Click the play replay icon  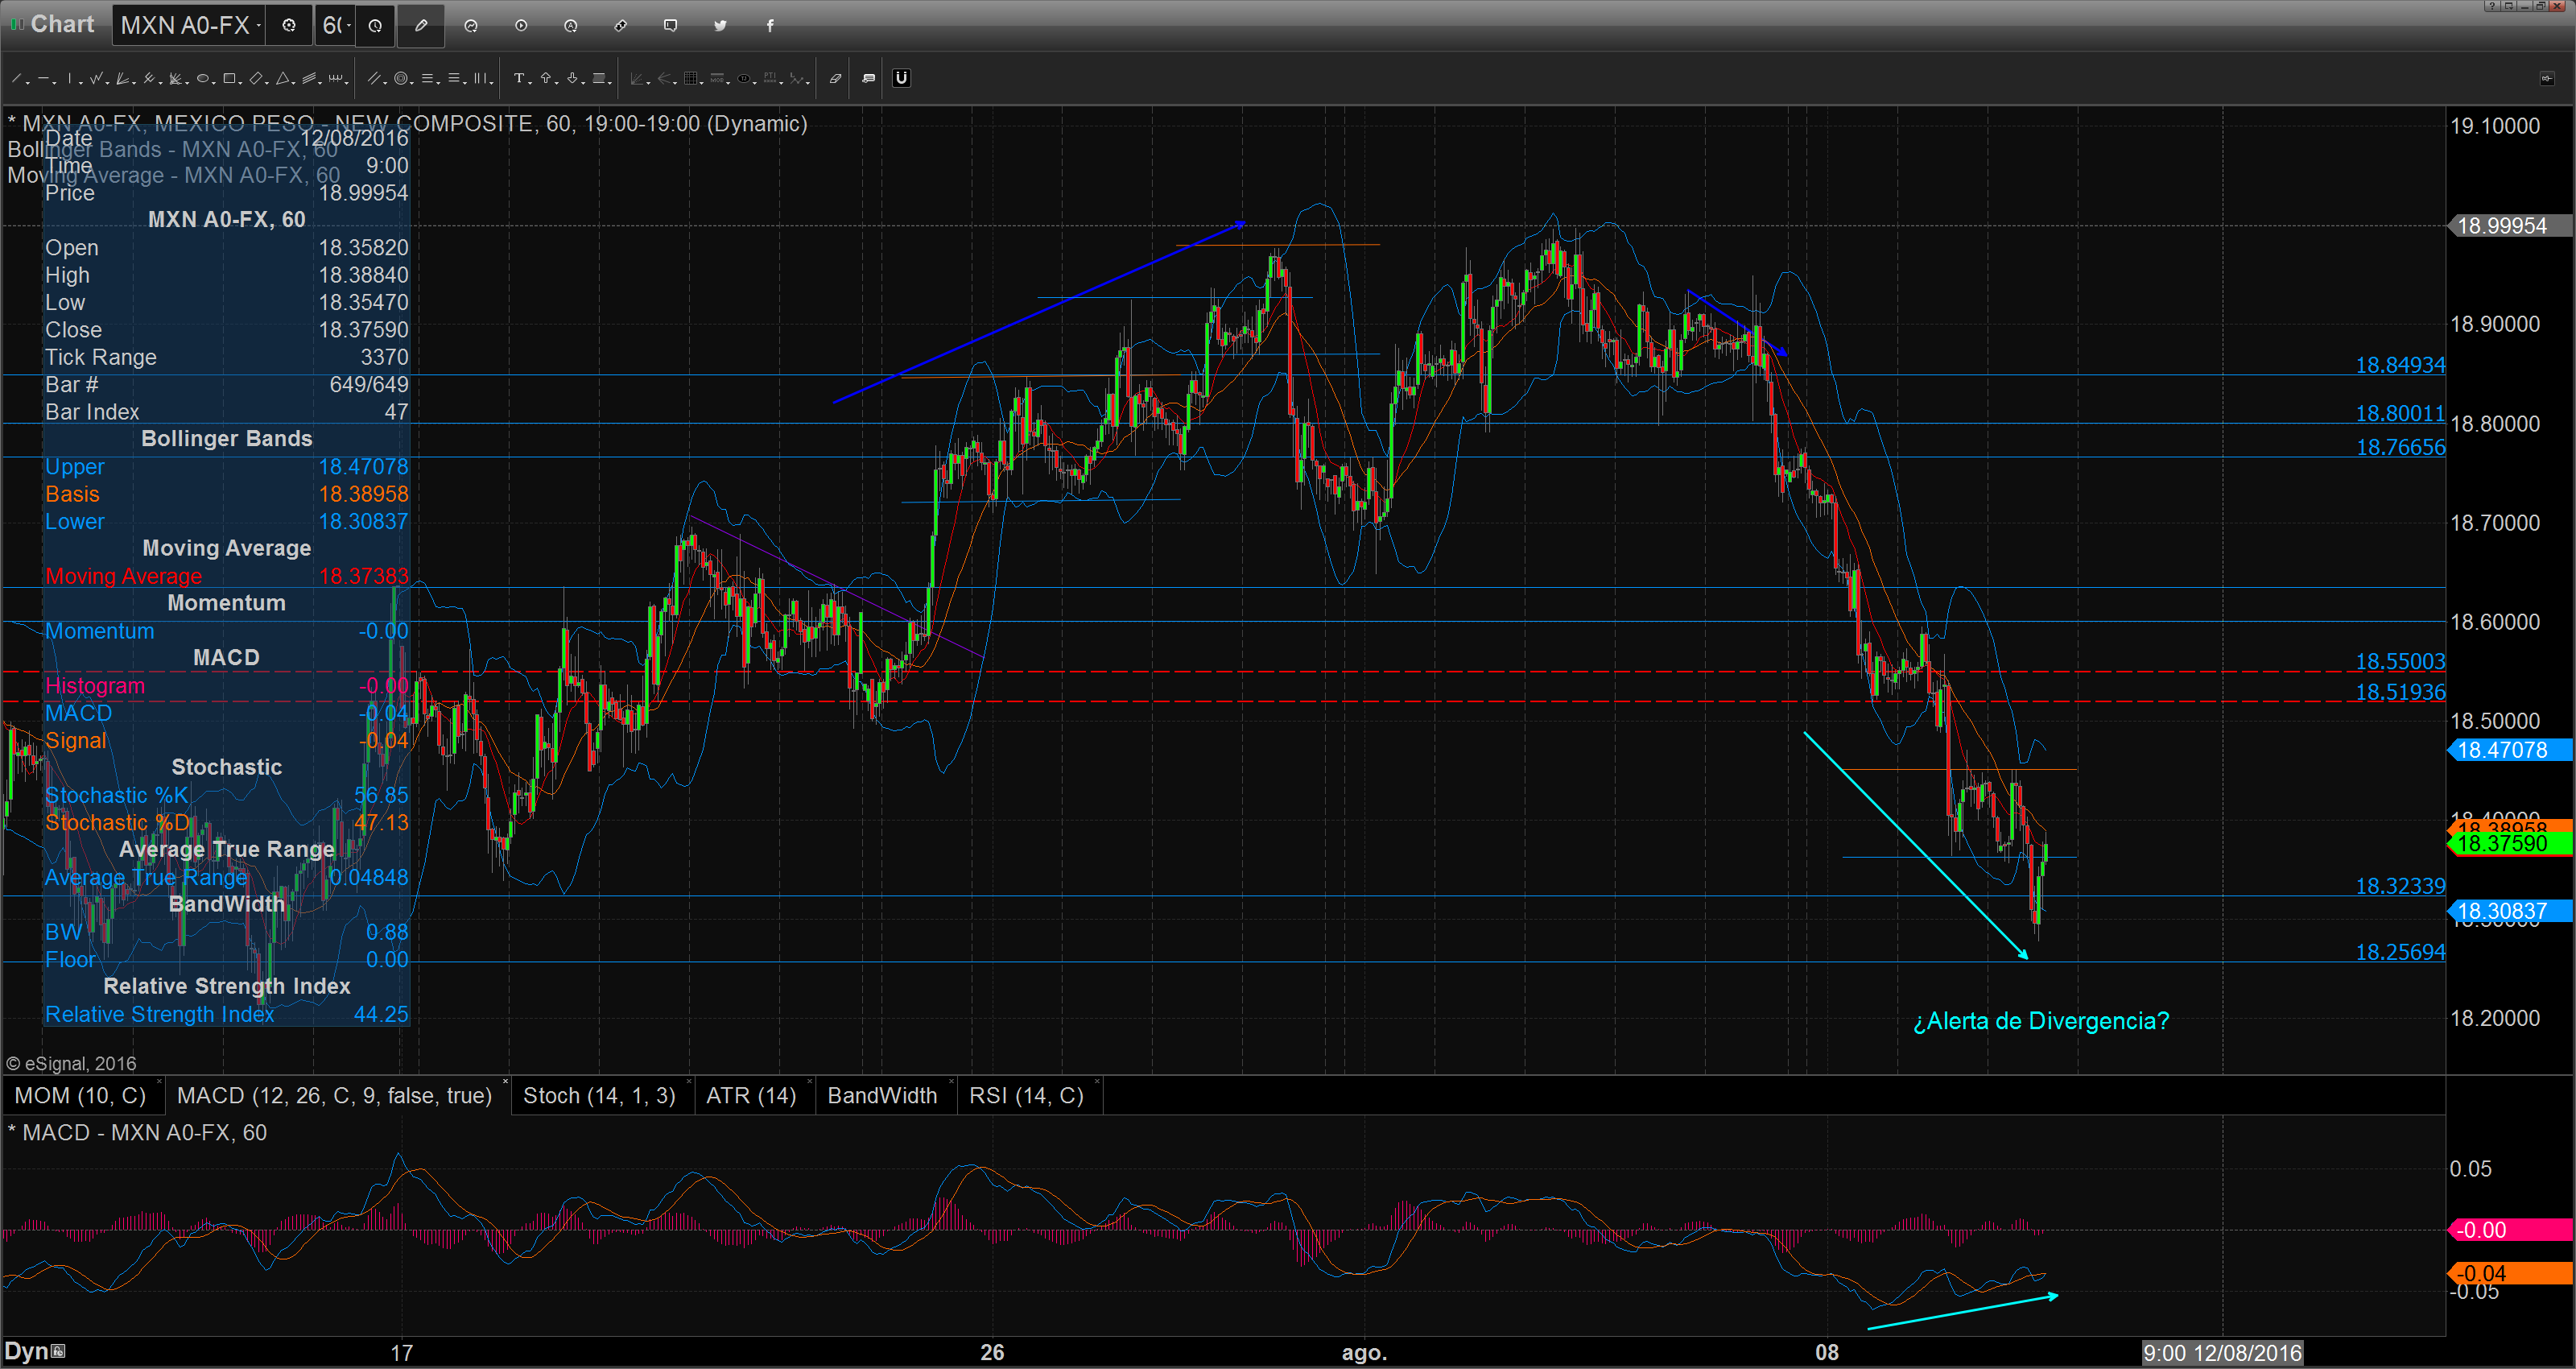(x=521, y=26)
